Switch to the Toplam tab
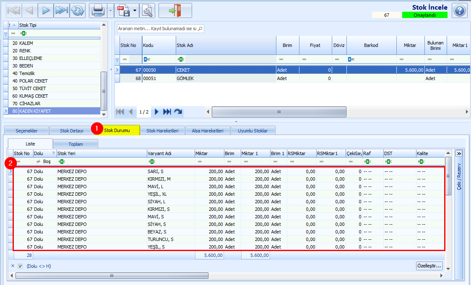 click(75, 144)
